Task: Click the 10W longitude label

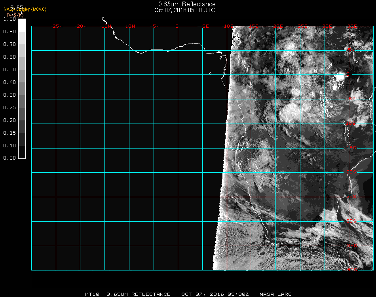Action: click(130, 26)
